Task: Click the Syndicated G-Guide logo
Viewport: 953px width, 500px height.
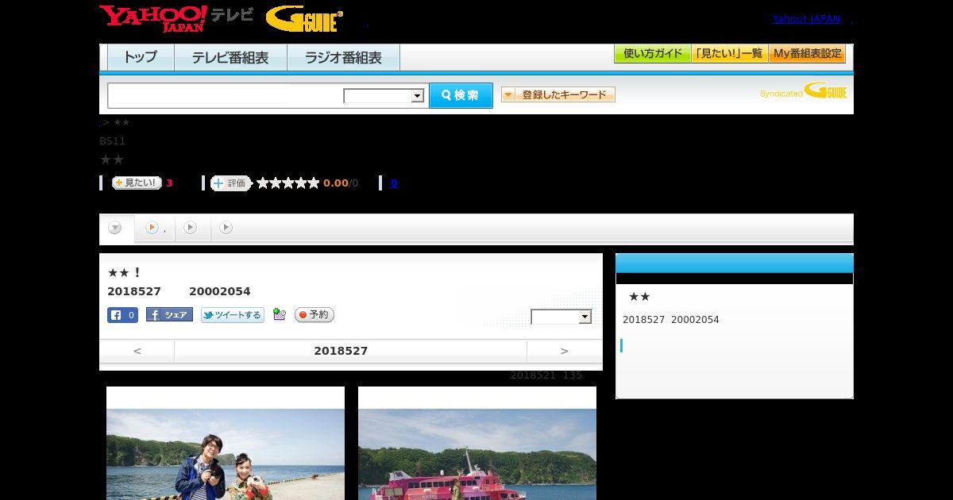Action: pyautogui.click(x=804, y=90)
